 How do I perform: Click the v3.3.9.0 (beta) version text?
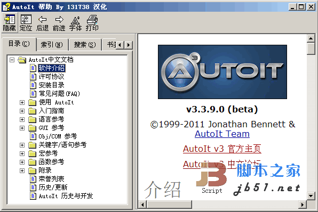[222, 109]
